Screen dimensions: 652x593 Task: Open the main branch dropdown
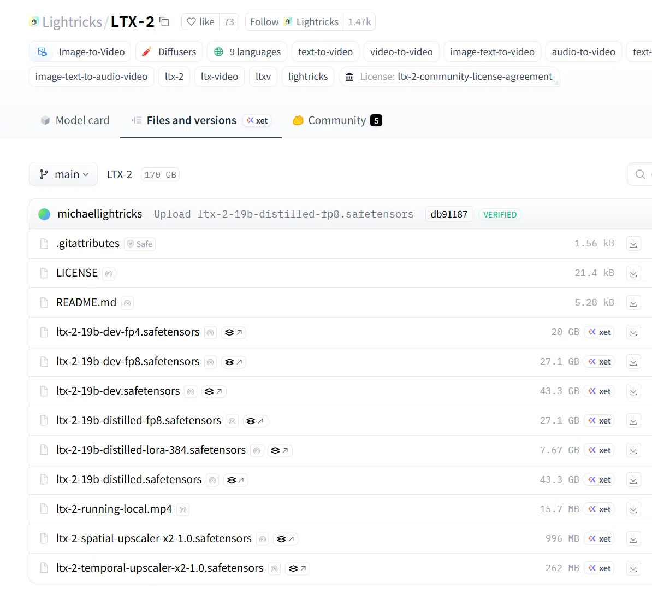point(63,174)
